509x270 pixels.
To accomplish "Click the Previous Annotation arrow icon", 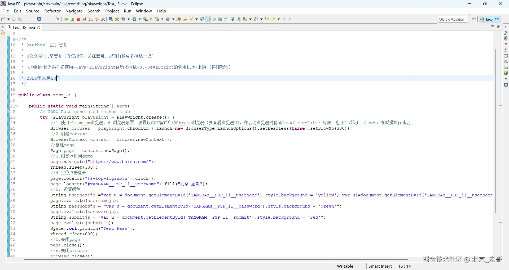I will [x=256, y=19].
